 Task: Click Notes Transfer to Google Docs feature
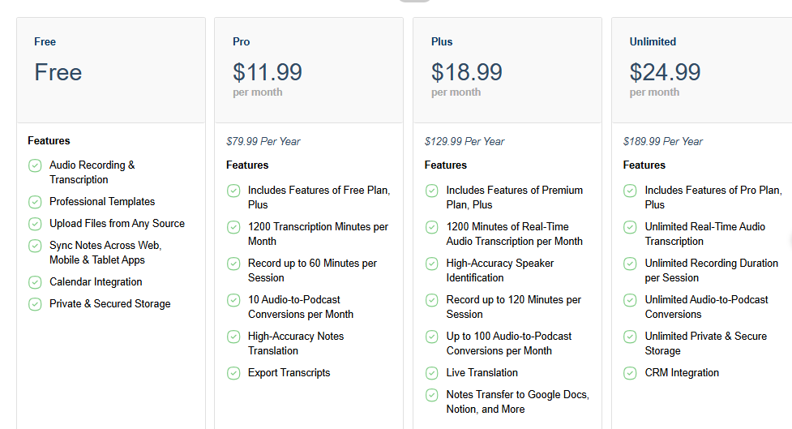517,401
